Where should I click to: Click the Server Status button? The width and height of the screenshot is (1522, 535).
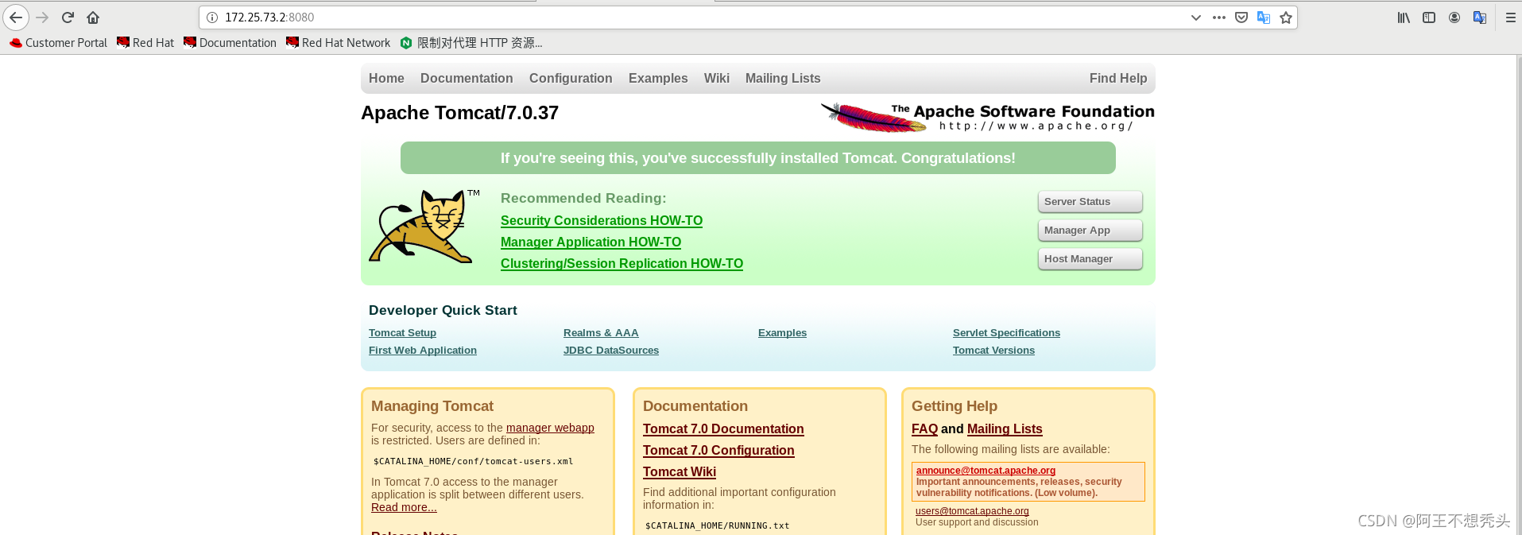click(1090, 202)
